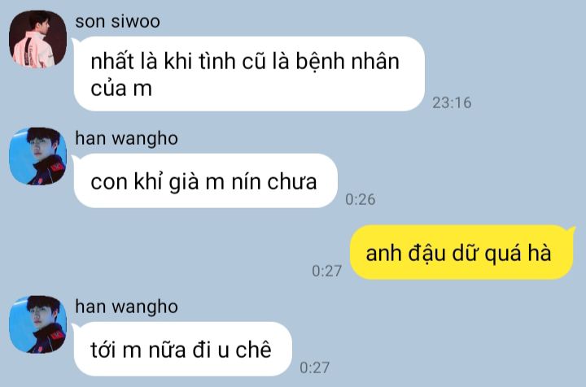
Task: Click the 0:26 timestamp
Action: coord(361,200)
